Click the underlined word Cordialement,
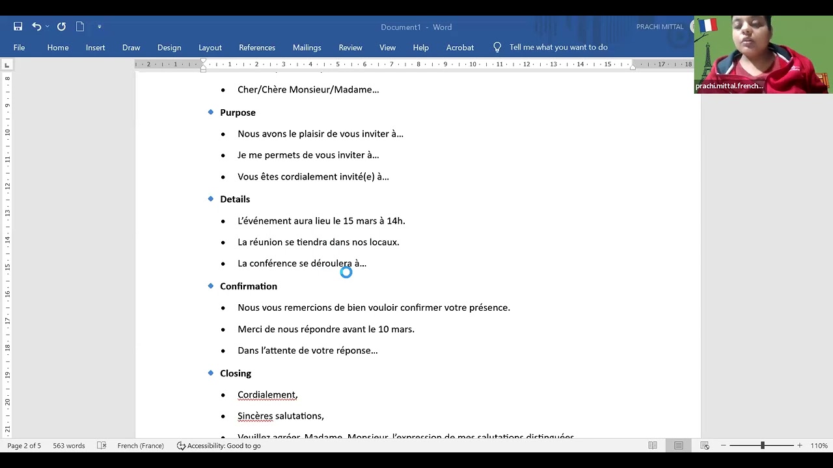 [x=267, y=395]
